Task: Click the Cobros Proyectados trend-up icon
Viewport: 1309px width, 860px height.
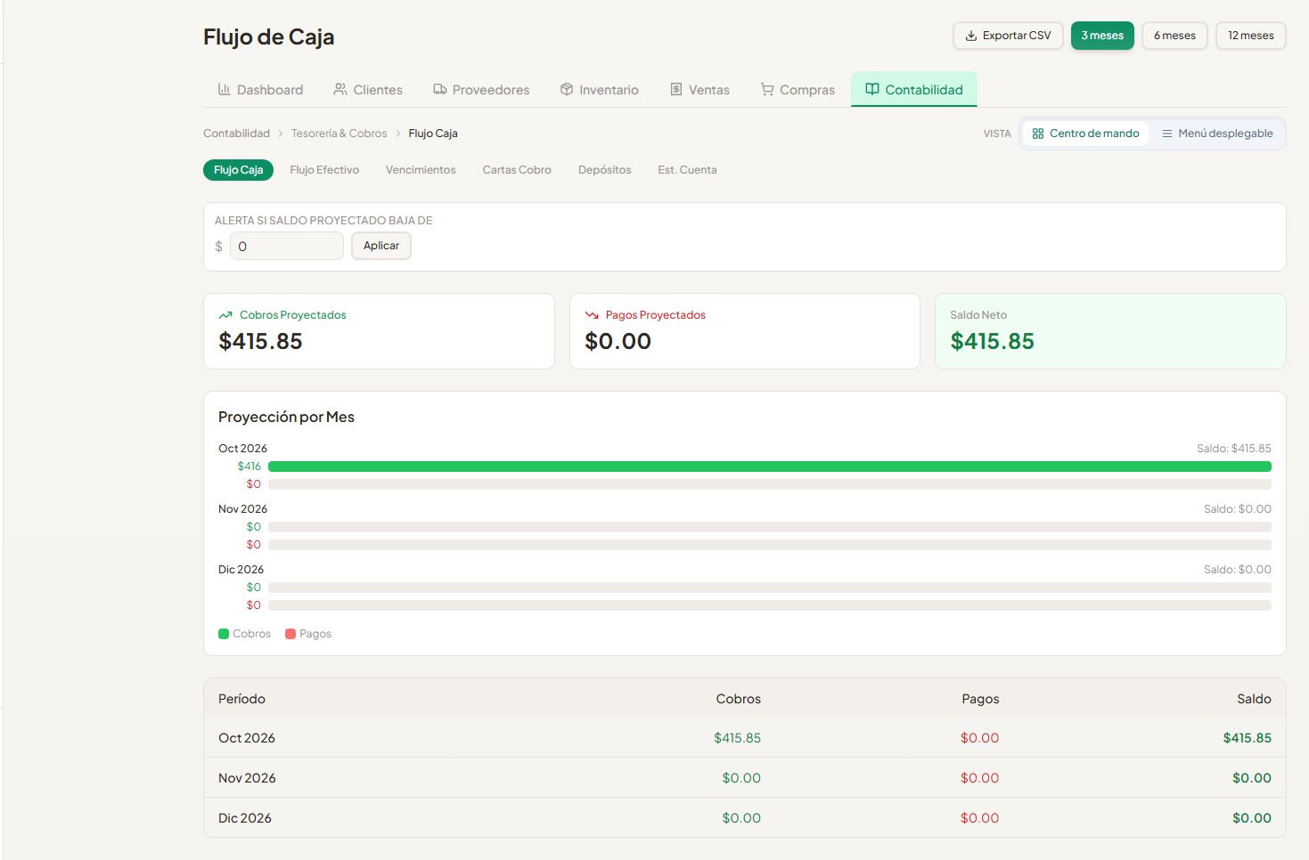Action: pos(225,315)
